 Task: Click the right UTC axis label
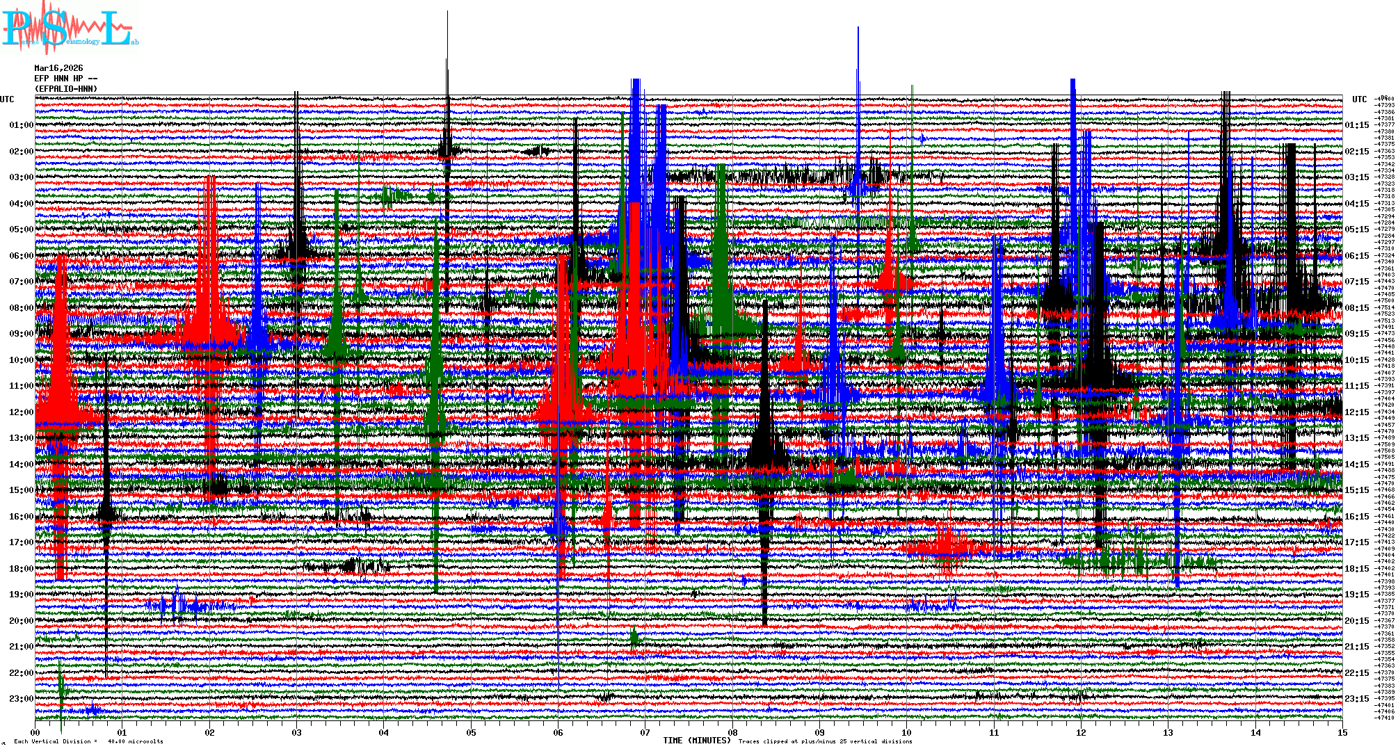coord(1359,99)
